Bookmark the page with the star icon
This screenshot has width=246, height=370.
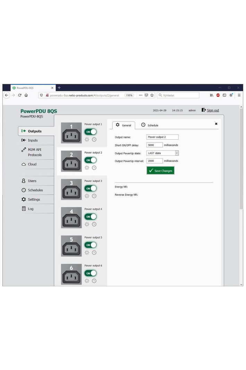[152, 95]
